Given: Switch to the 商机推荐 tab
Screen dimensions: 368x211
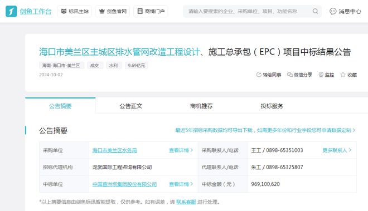Looking at the screenshot, I should click(x=201, y=106).
